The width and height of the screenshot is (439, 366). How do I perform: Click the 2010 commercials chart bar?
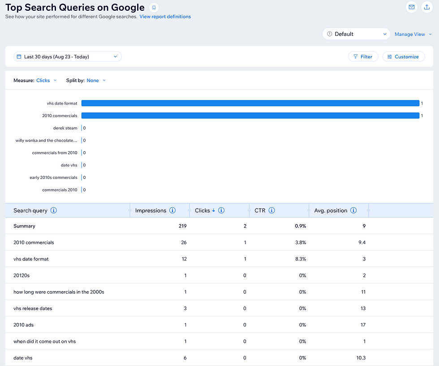pyautogui.click(x=250, y=115)
